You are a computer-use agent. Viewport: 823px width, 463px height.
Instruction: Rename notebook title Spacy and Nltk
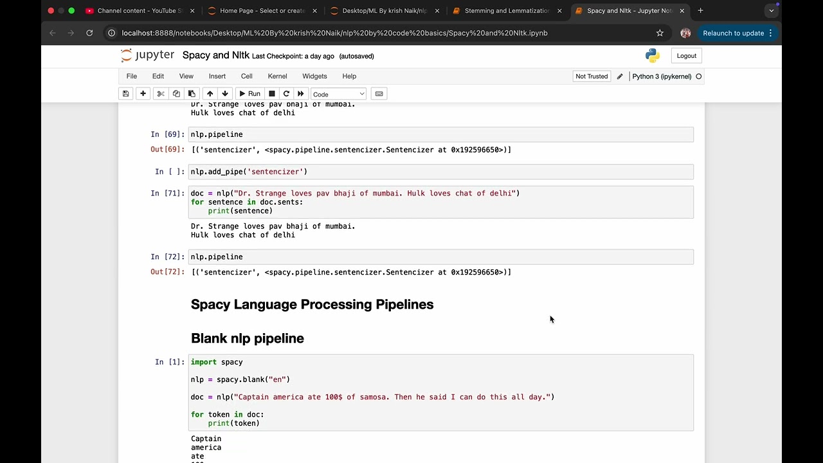click(x=215, y=55)
